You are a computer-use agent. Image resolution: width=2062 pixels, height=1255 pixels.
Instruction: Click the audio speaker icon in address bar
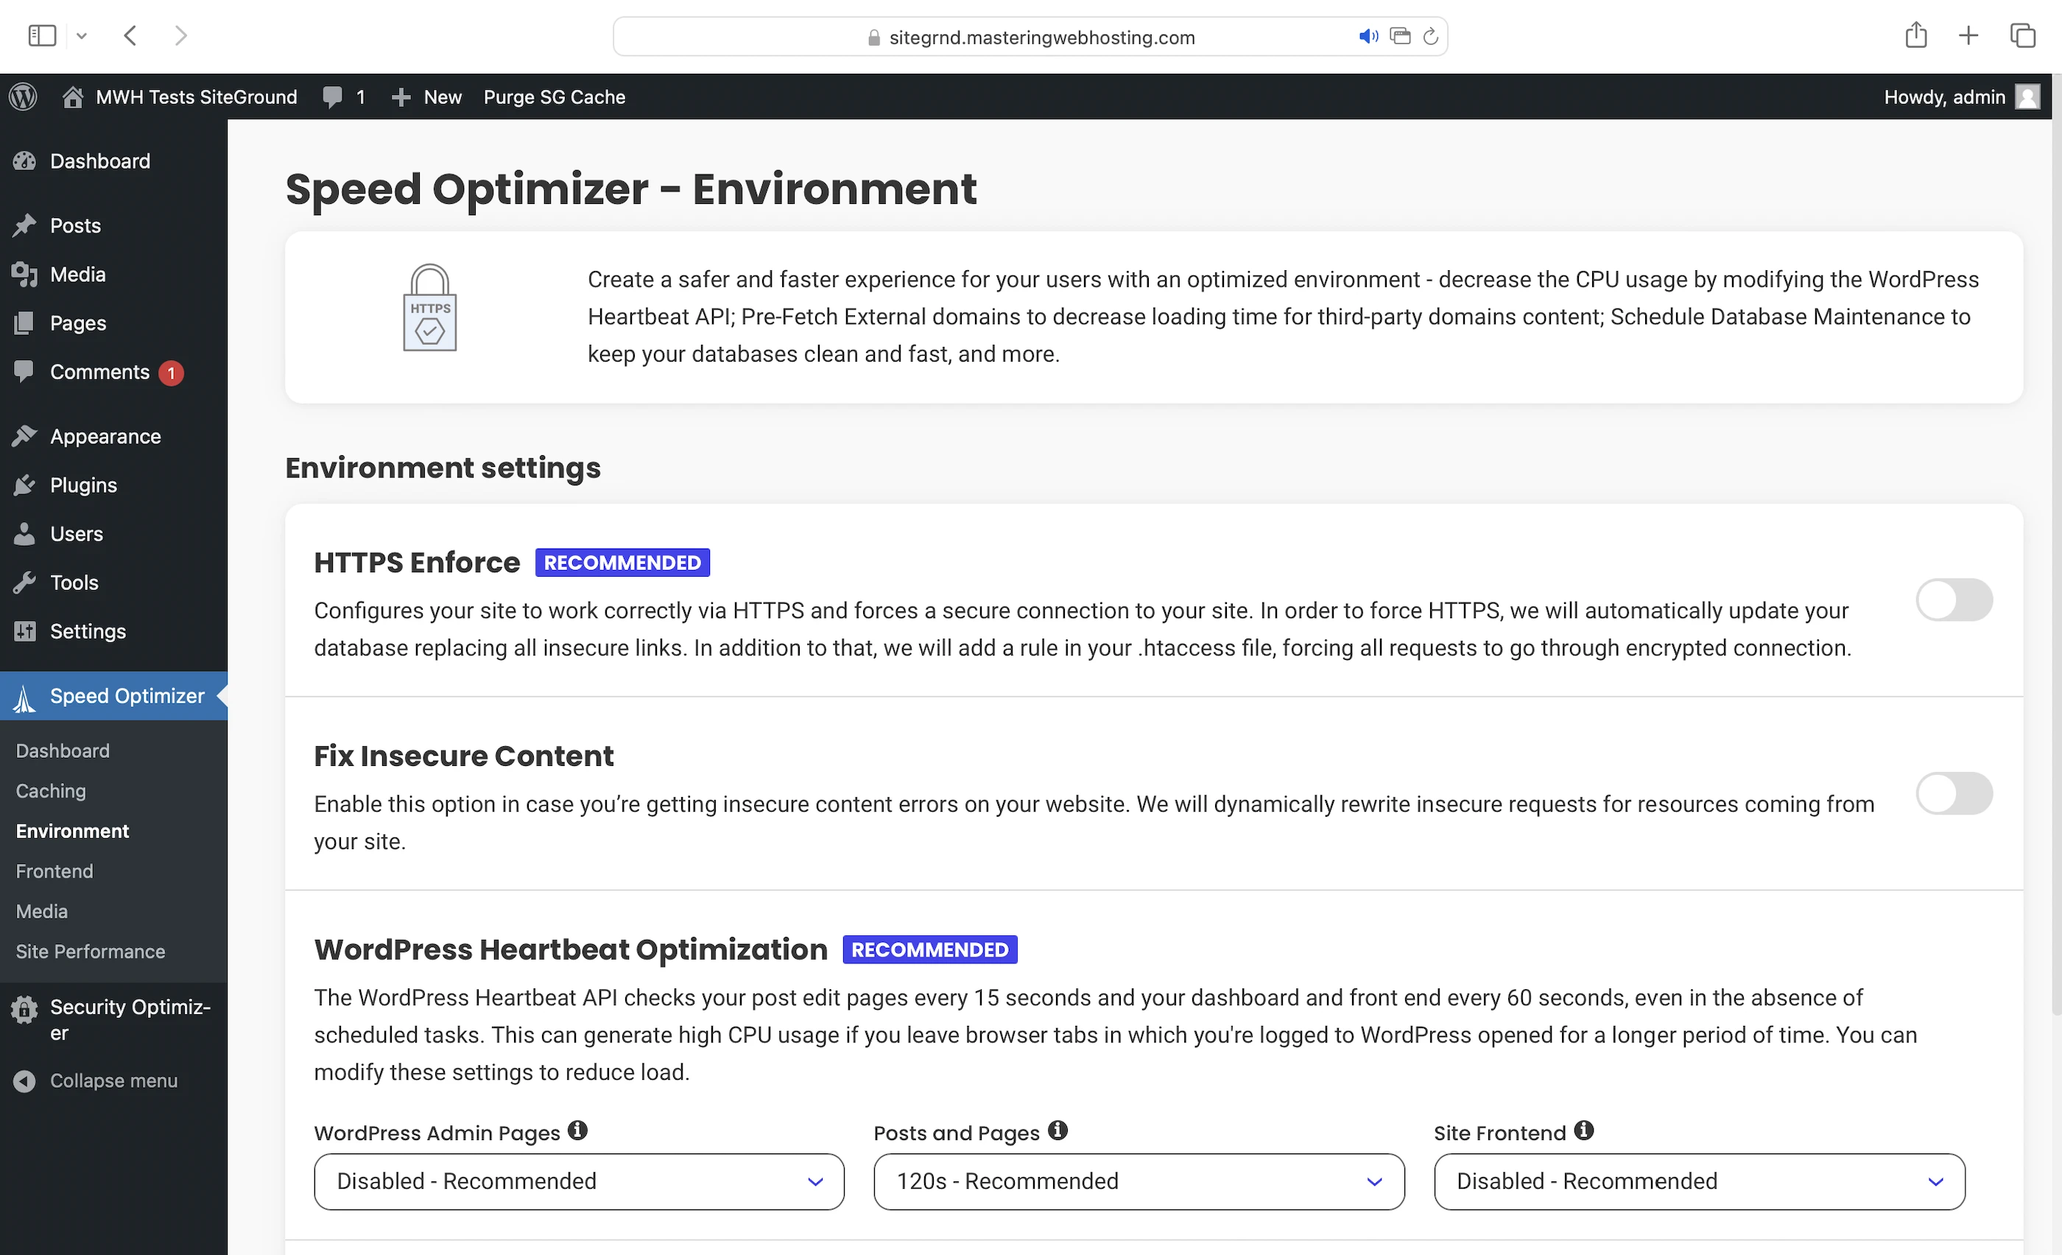click(x=1368, y=36)
